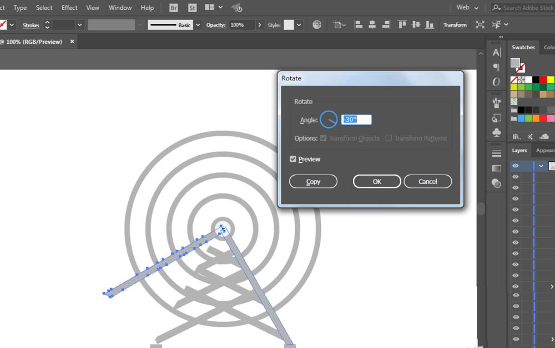Hide the top layer via eye icon
Screen dimensions: 555x348
pyautogui.click(x=516, y=166)
